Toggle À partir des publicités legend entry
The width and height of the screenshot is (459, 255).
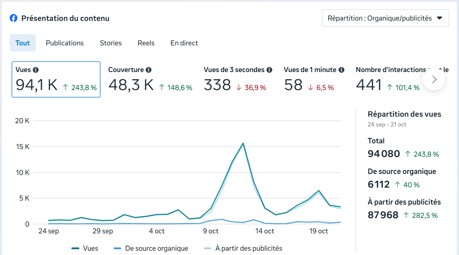[243, 248]
